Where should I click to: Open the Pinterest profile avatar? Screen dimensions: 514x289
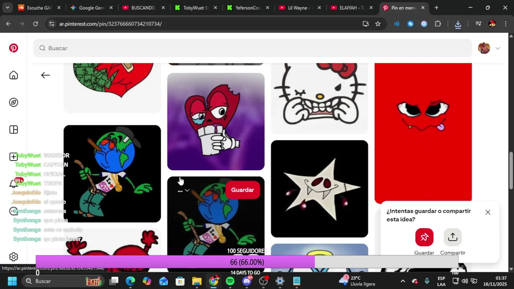484,48
